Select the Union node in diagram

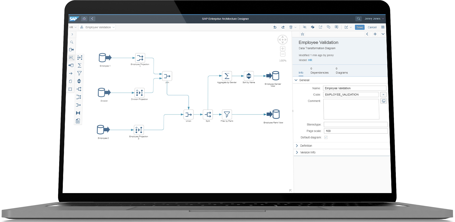tap(189, 115)
